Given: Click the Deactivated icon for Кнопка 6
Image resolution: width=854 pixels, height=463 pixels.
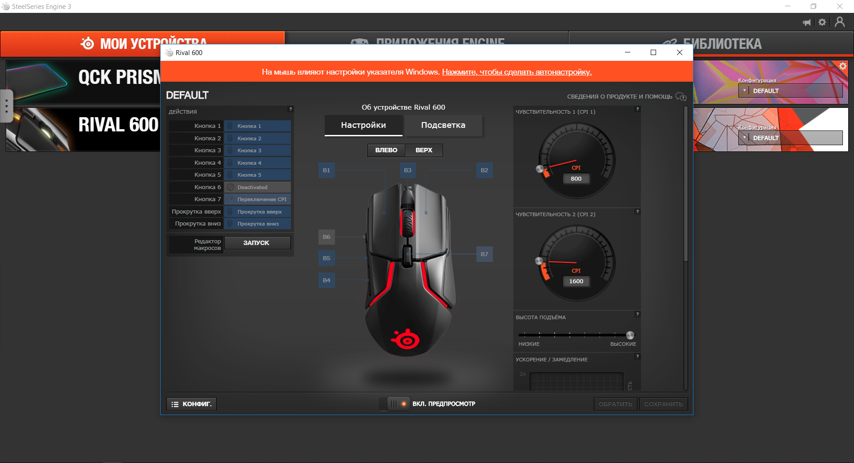Looking at the screenshot, I should tap(230, 187).
